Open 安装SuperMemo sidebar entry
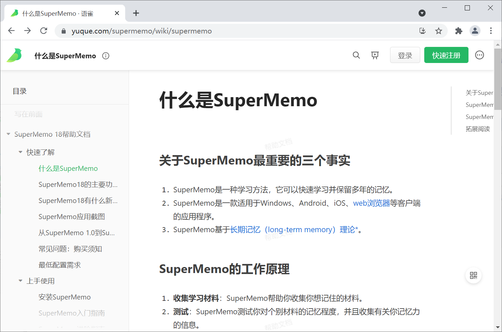This screenshot has height=332, width=502. pos(65,297)
